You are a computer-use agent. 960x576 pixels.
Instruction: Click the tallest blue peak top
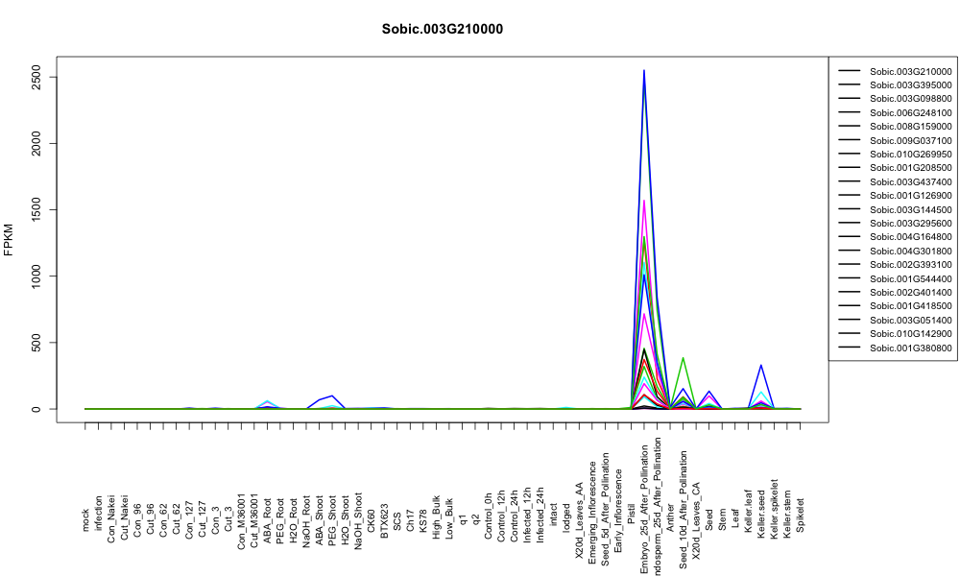coord(643,70)
